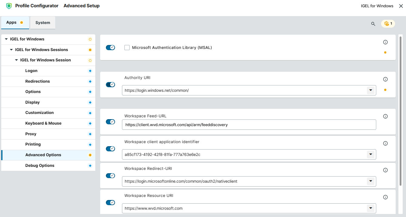Open the Workspace client application identifier dropdown
Image resolution: width=406 pixels, height=217 pixels.
coord(370,154)
